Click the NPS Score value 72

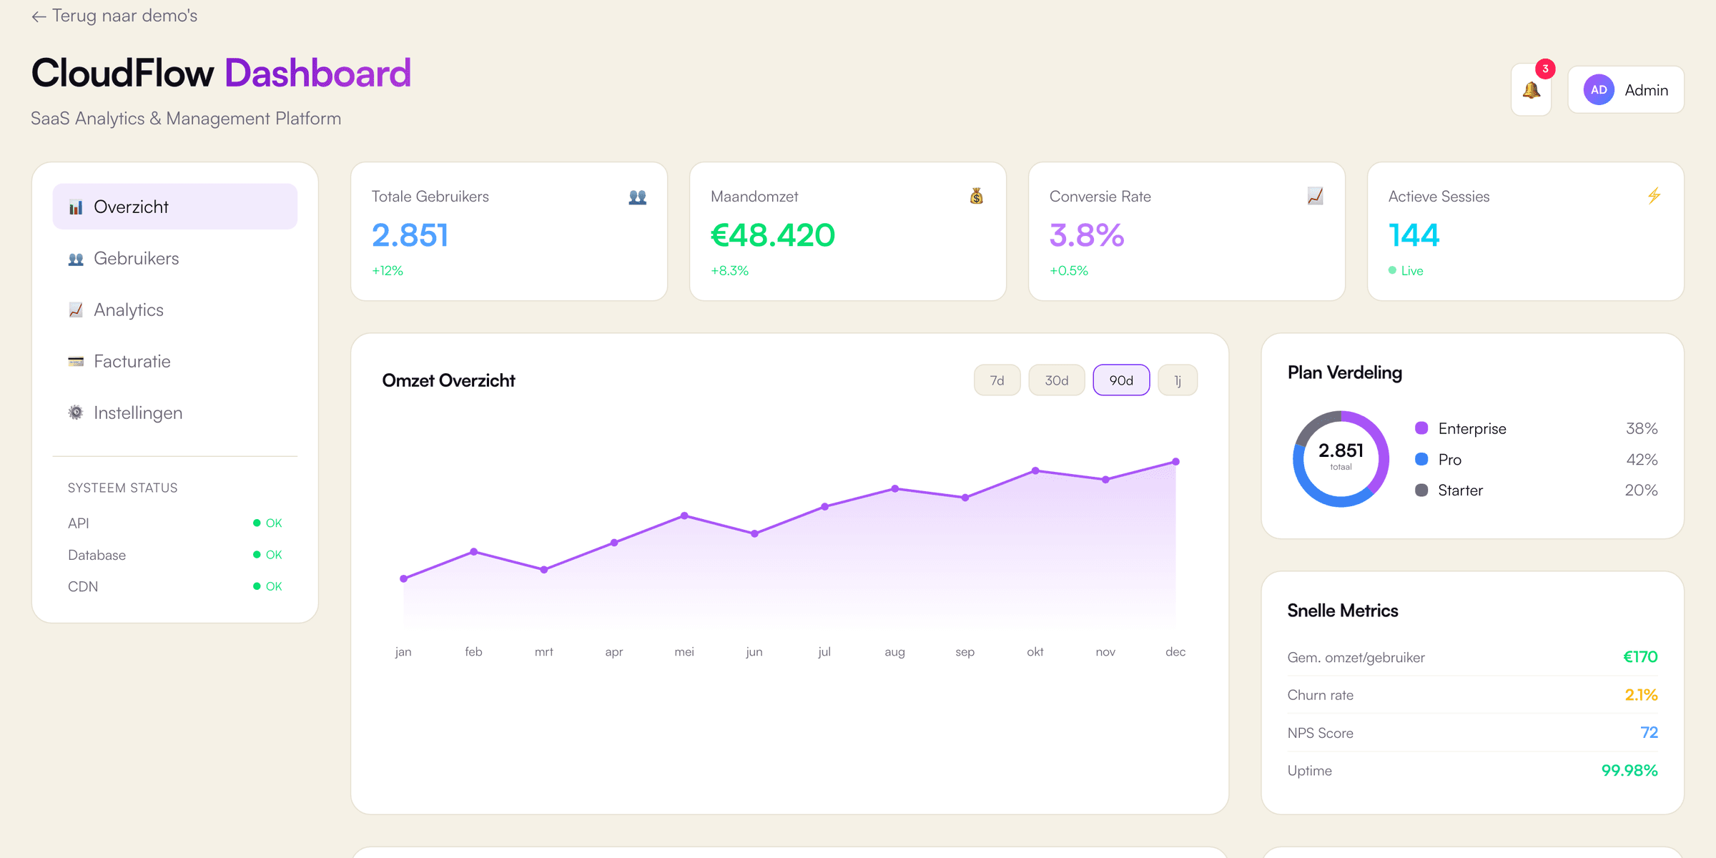pos(1649,733)
